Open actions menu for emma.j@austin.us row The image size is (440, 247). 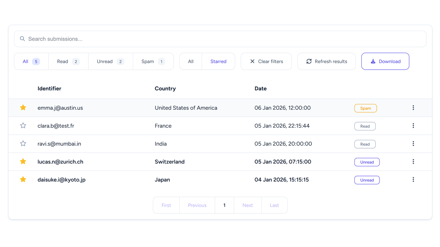click(413, 108)
